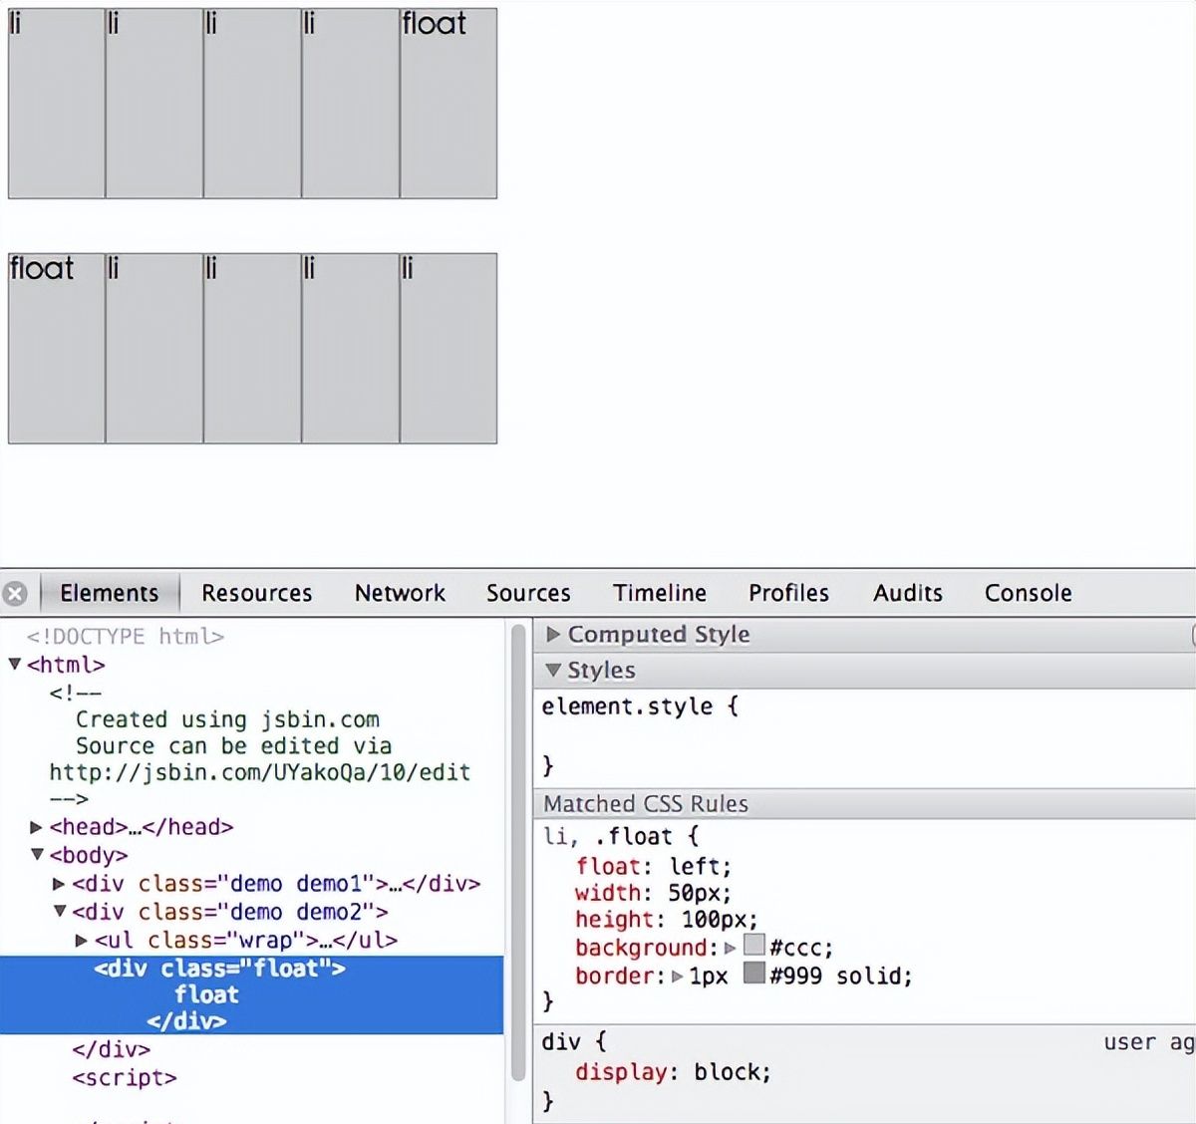Click the #999 border color swatch
The height and width of the screenshot is (1124, 1196).
(754, 974)
